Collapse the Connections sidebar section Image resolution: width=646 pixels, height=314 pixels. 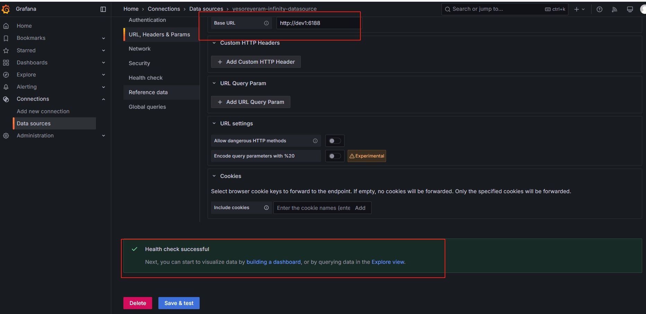(104, 99)
